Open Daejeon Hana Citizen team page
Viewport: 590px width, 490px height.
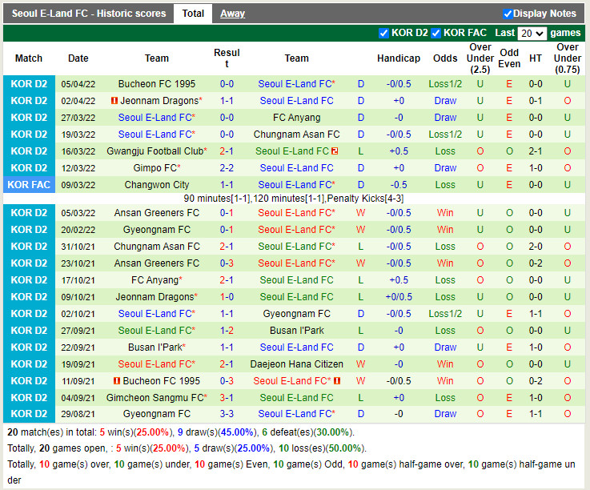pyautogui.click(x=296, y=364)
